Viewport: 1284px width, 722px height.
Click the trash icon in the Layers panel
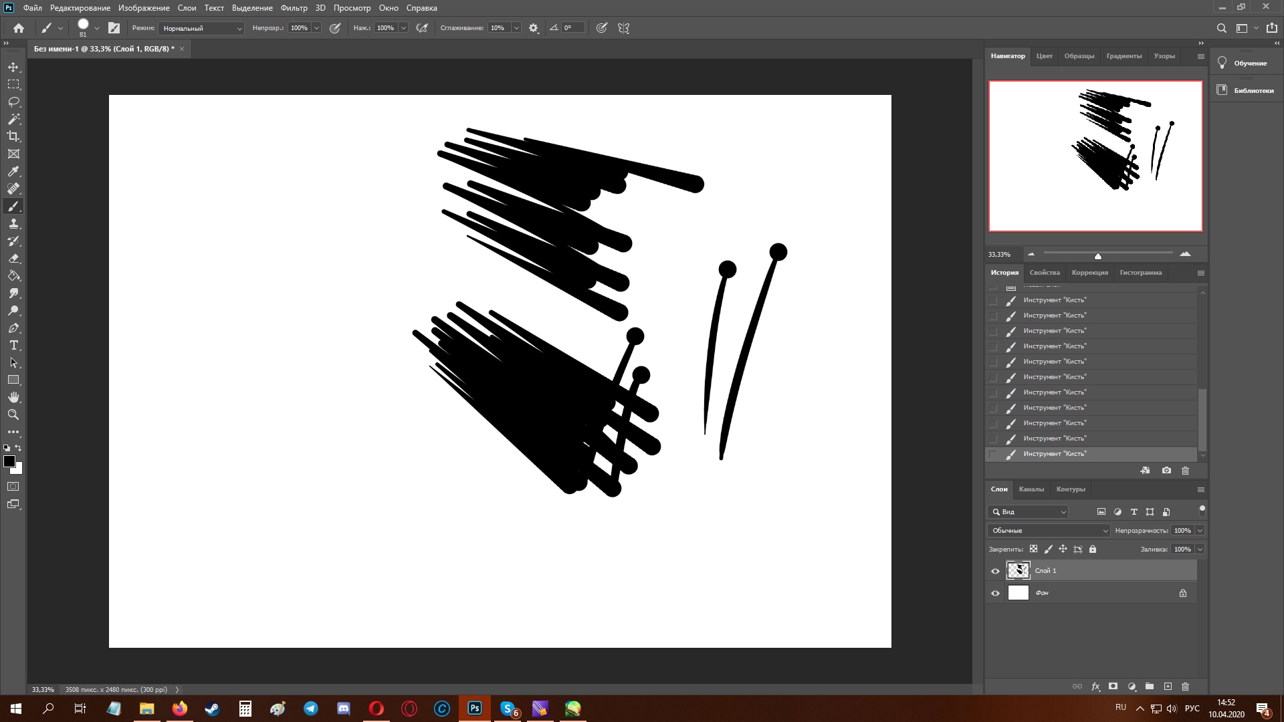pos(1184,687)
